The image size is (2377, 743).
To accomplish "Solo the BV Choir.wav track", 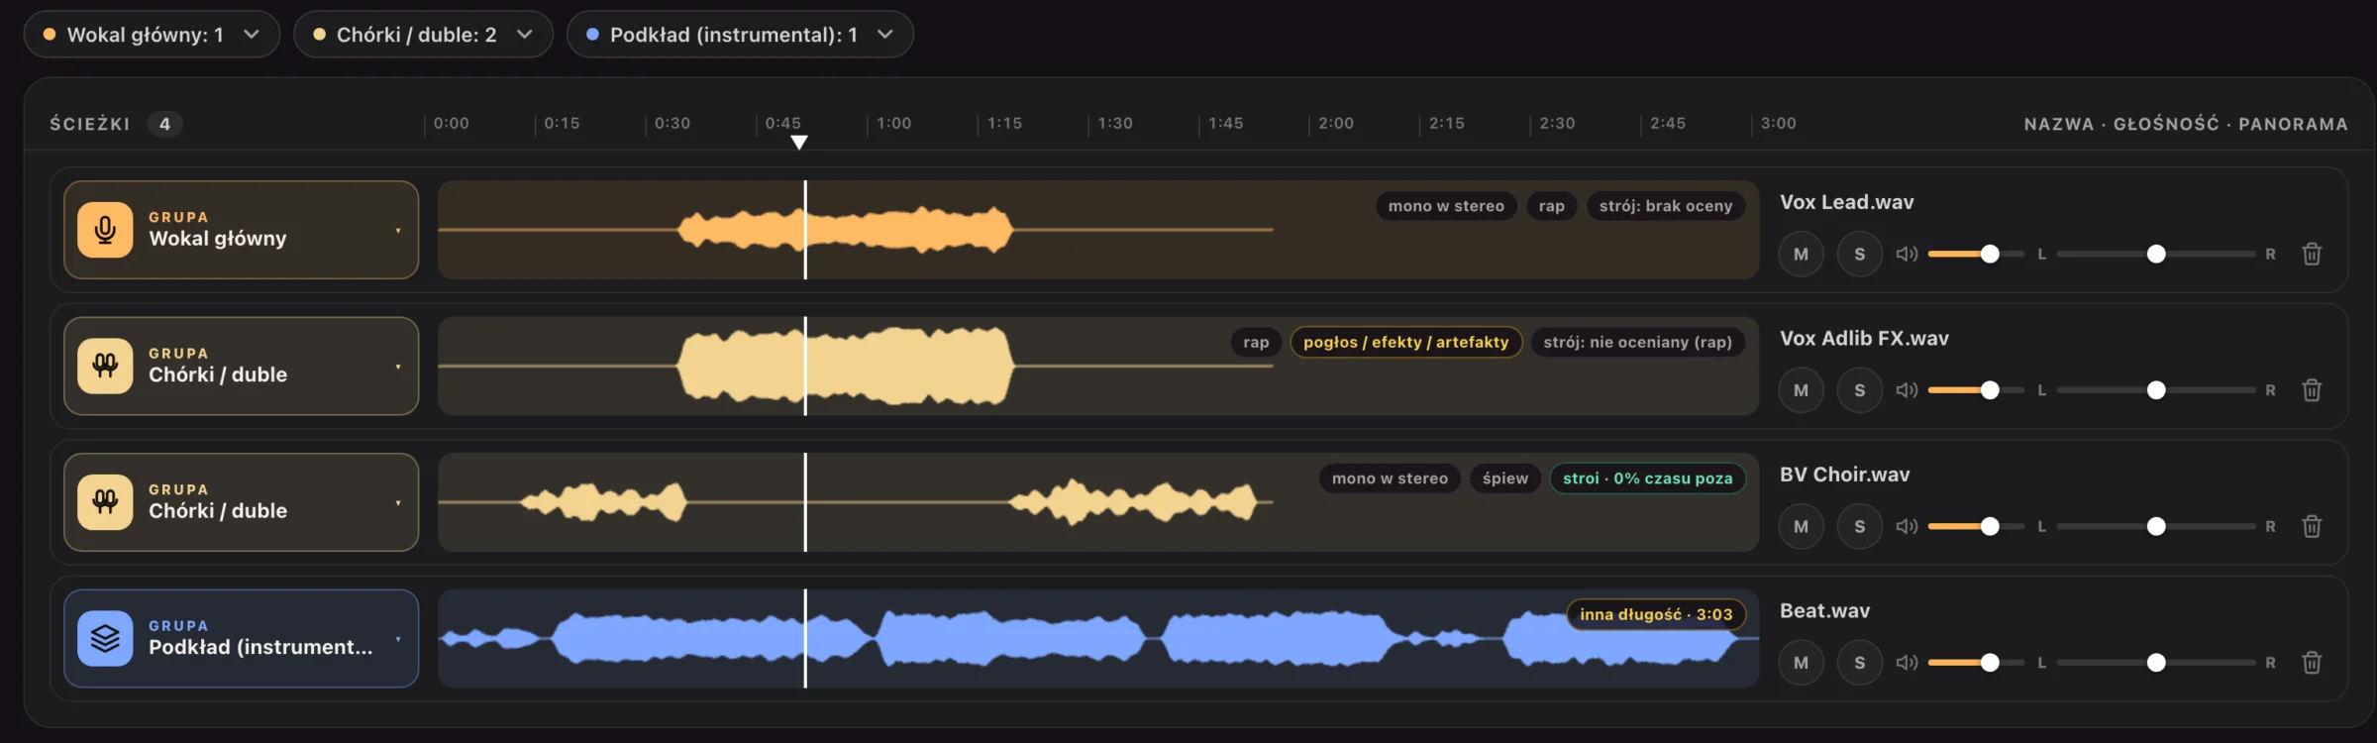I will (1860, 526).
